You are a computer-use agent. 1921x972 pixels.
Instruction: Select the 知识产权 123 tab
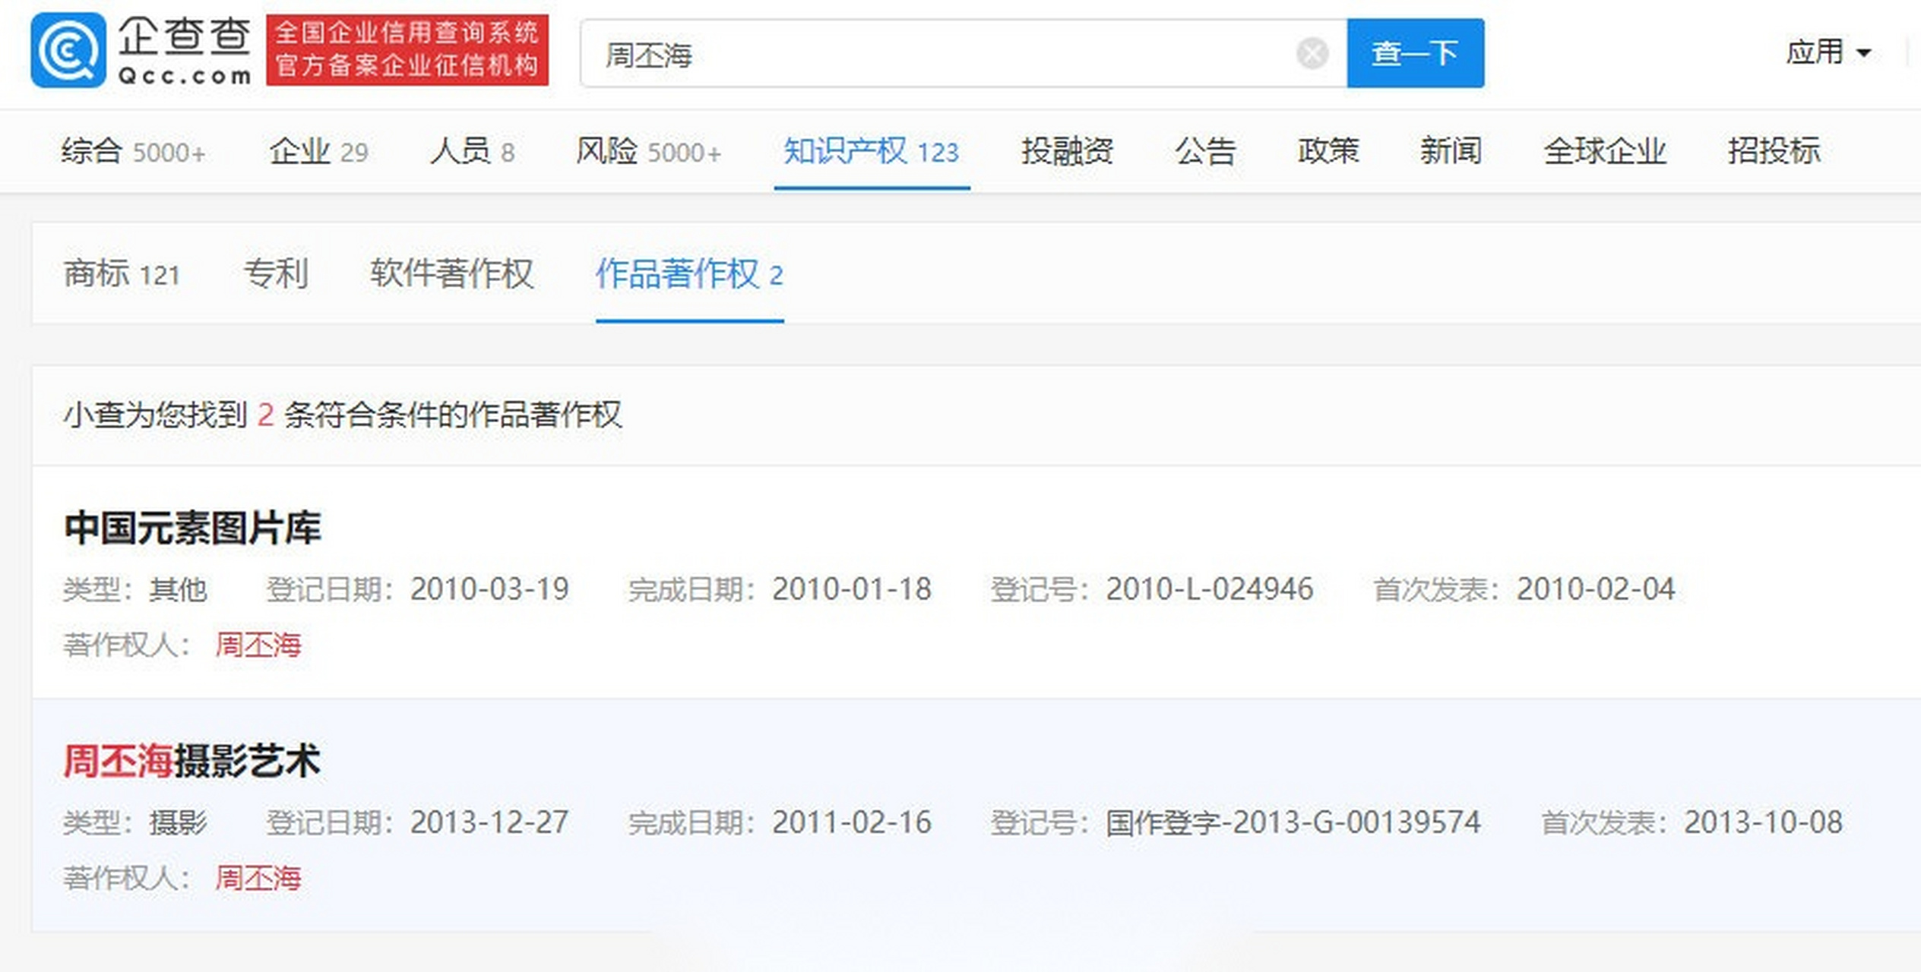(x=871, y=151)
